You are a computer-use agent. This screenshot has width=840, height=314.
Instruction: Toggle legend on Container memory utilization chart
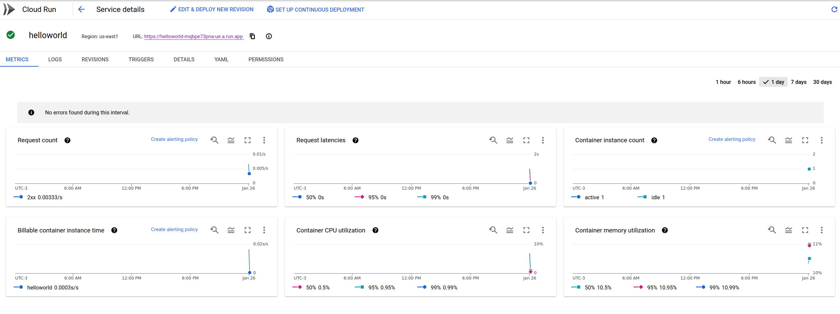pos(789,230)
